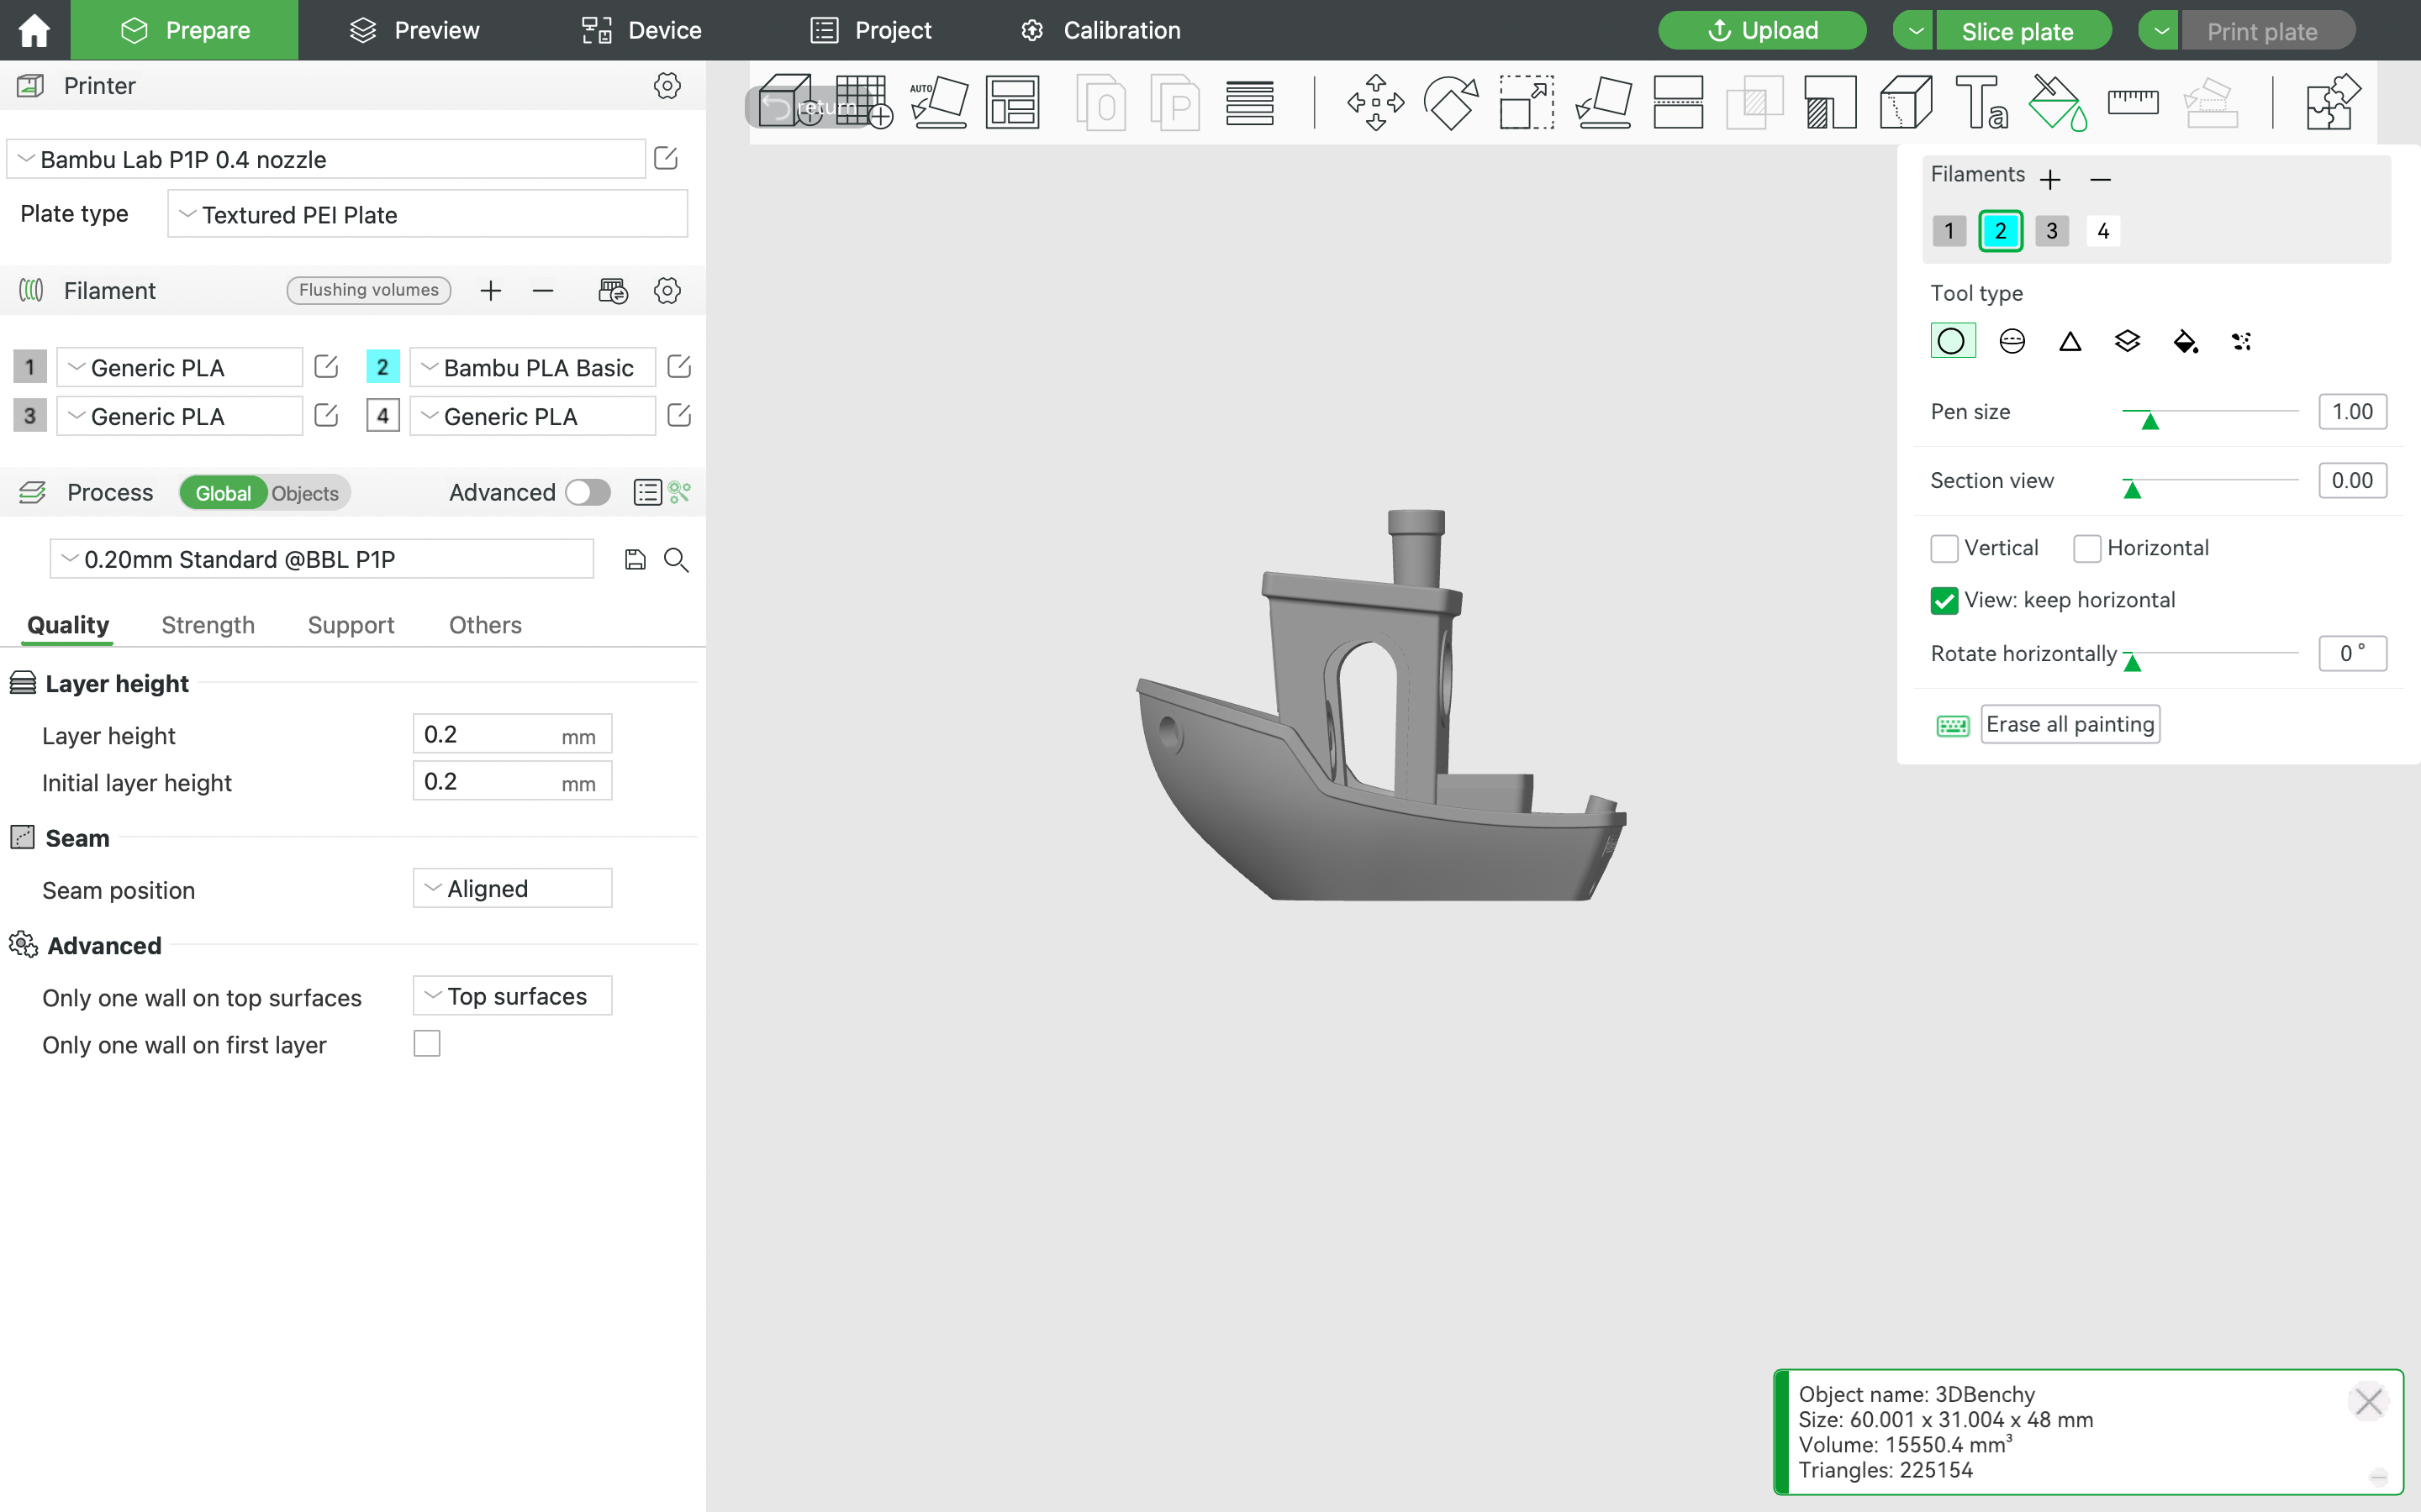The width and height of the screenshot is (2421, 1512).
Task: Select the Seam painting tool
Action: pos(1906,102)
